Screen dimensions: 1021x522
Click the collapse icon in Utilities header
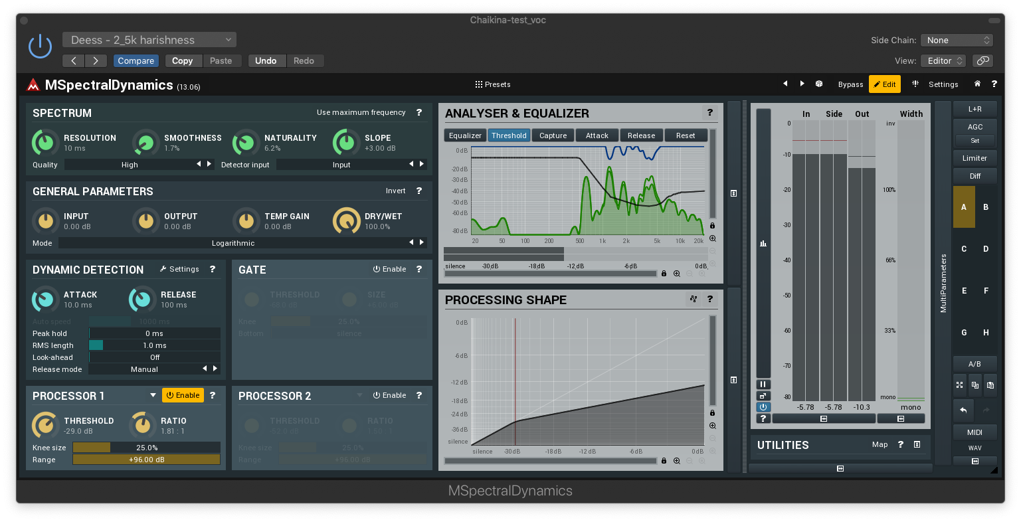pos(917,444)
